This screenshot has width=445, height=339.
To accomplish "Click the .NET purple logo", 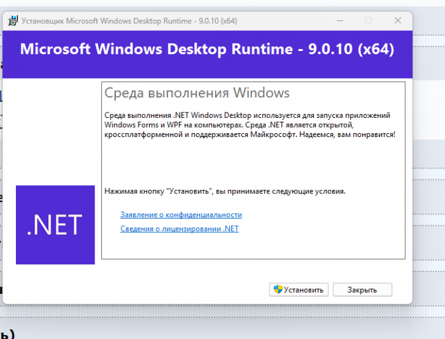I will (x=56, y=224).
